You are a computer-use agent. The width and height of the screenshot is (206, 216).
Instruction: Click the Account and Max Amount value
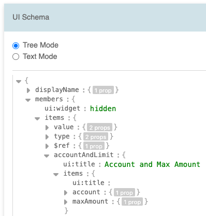click(x=152, y=164)
